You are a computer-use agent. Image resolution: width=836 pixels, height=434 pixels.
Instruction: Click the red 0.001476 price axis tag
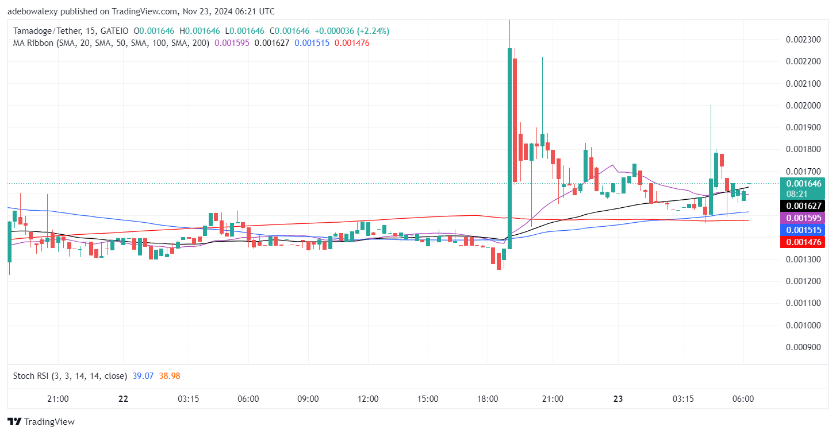click(x=802, y=242)
